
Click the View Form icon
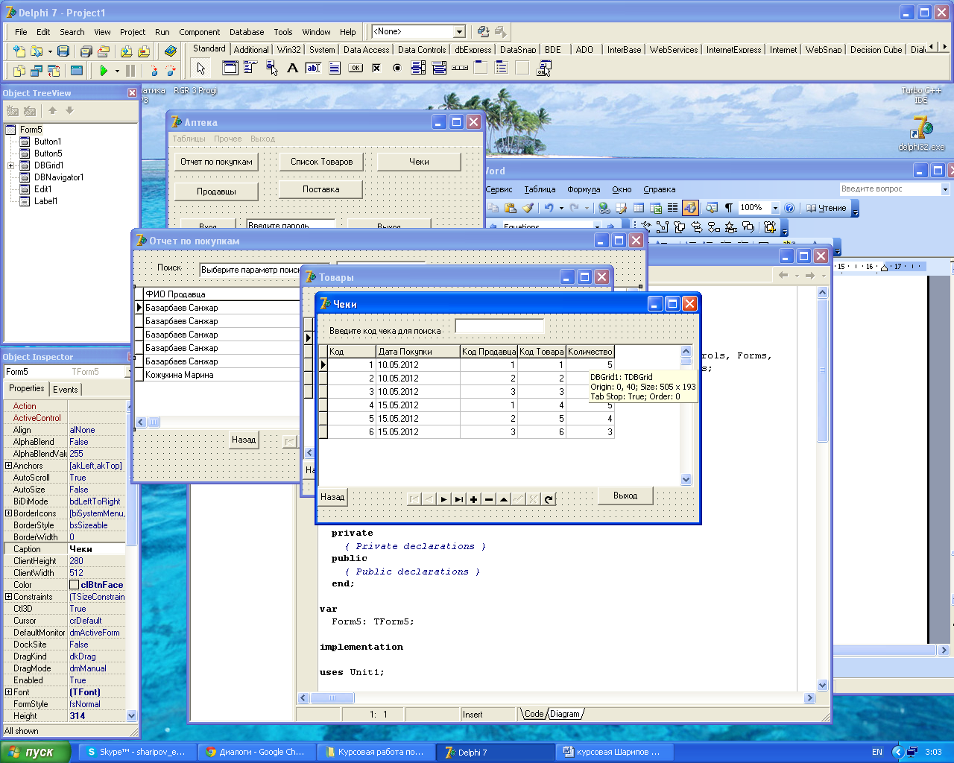pos(37,71)
